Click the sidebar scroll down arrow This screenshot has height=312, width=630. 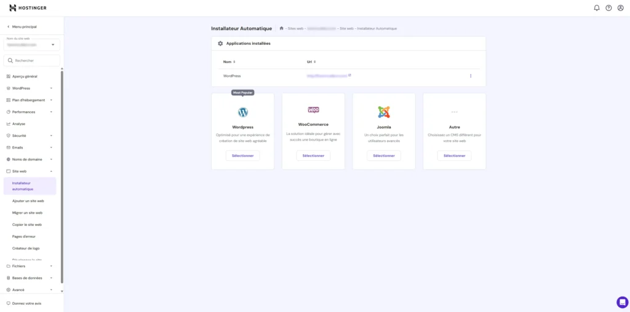coord(62,291)
